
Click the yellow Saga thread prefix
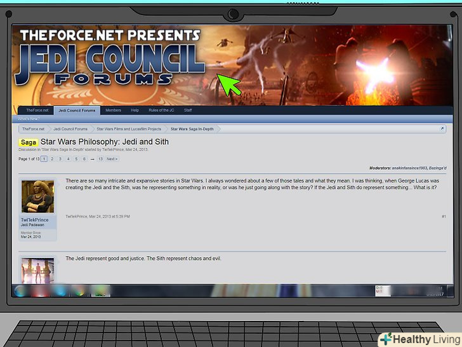click(x=29, y=142)
